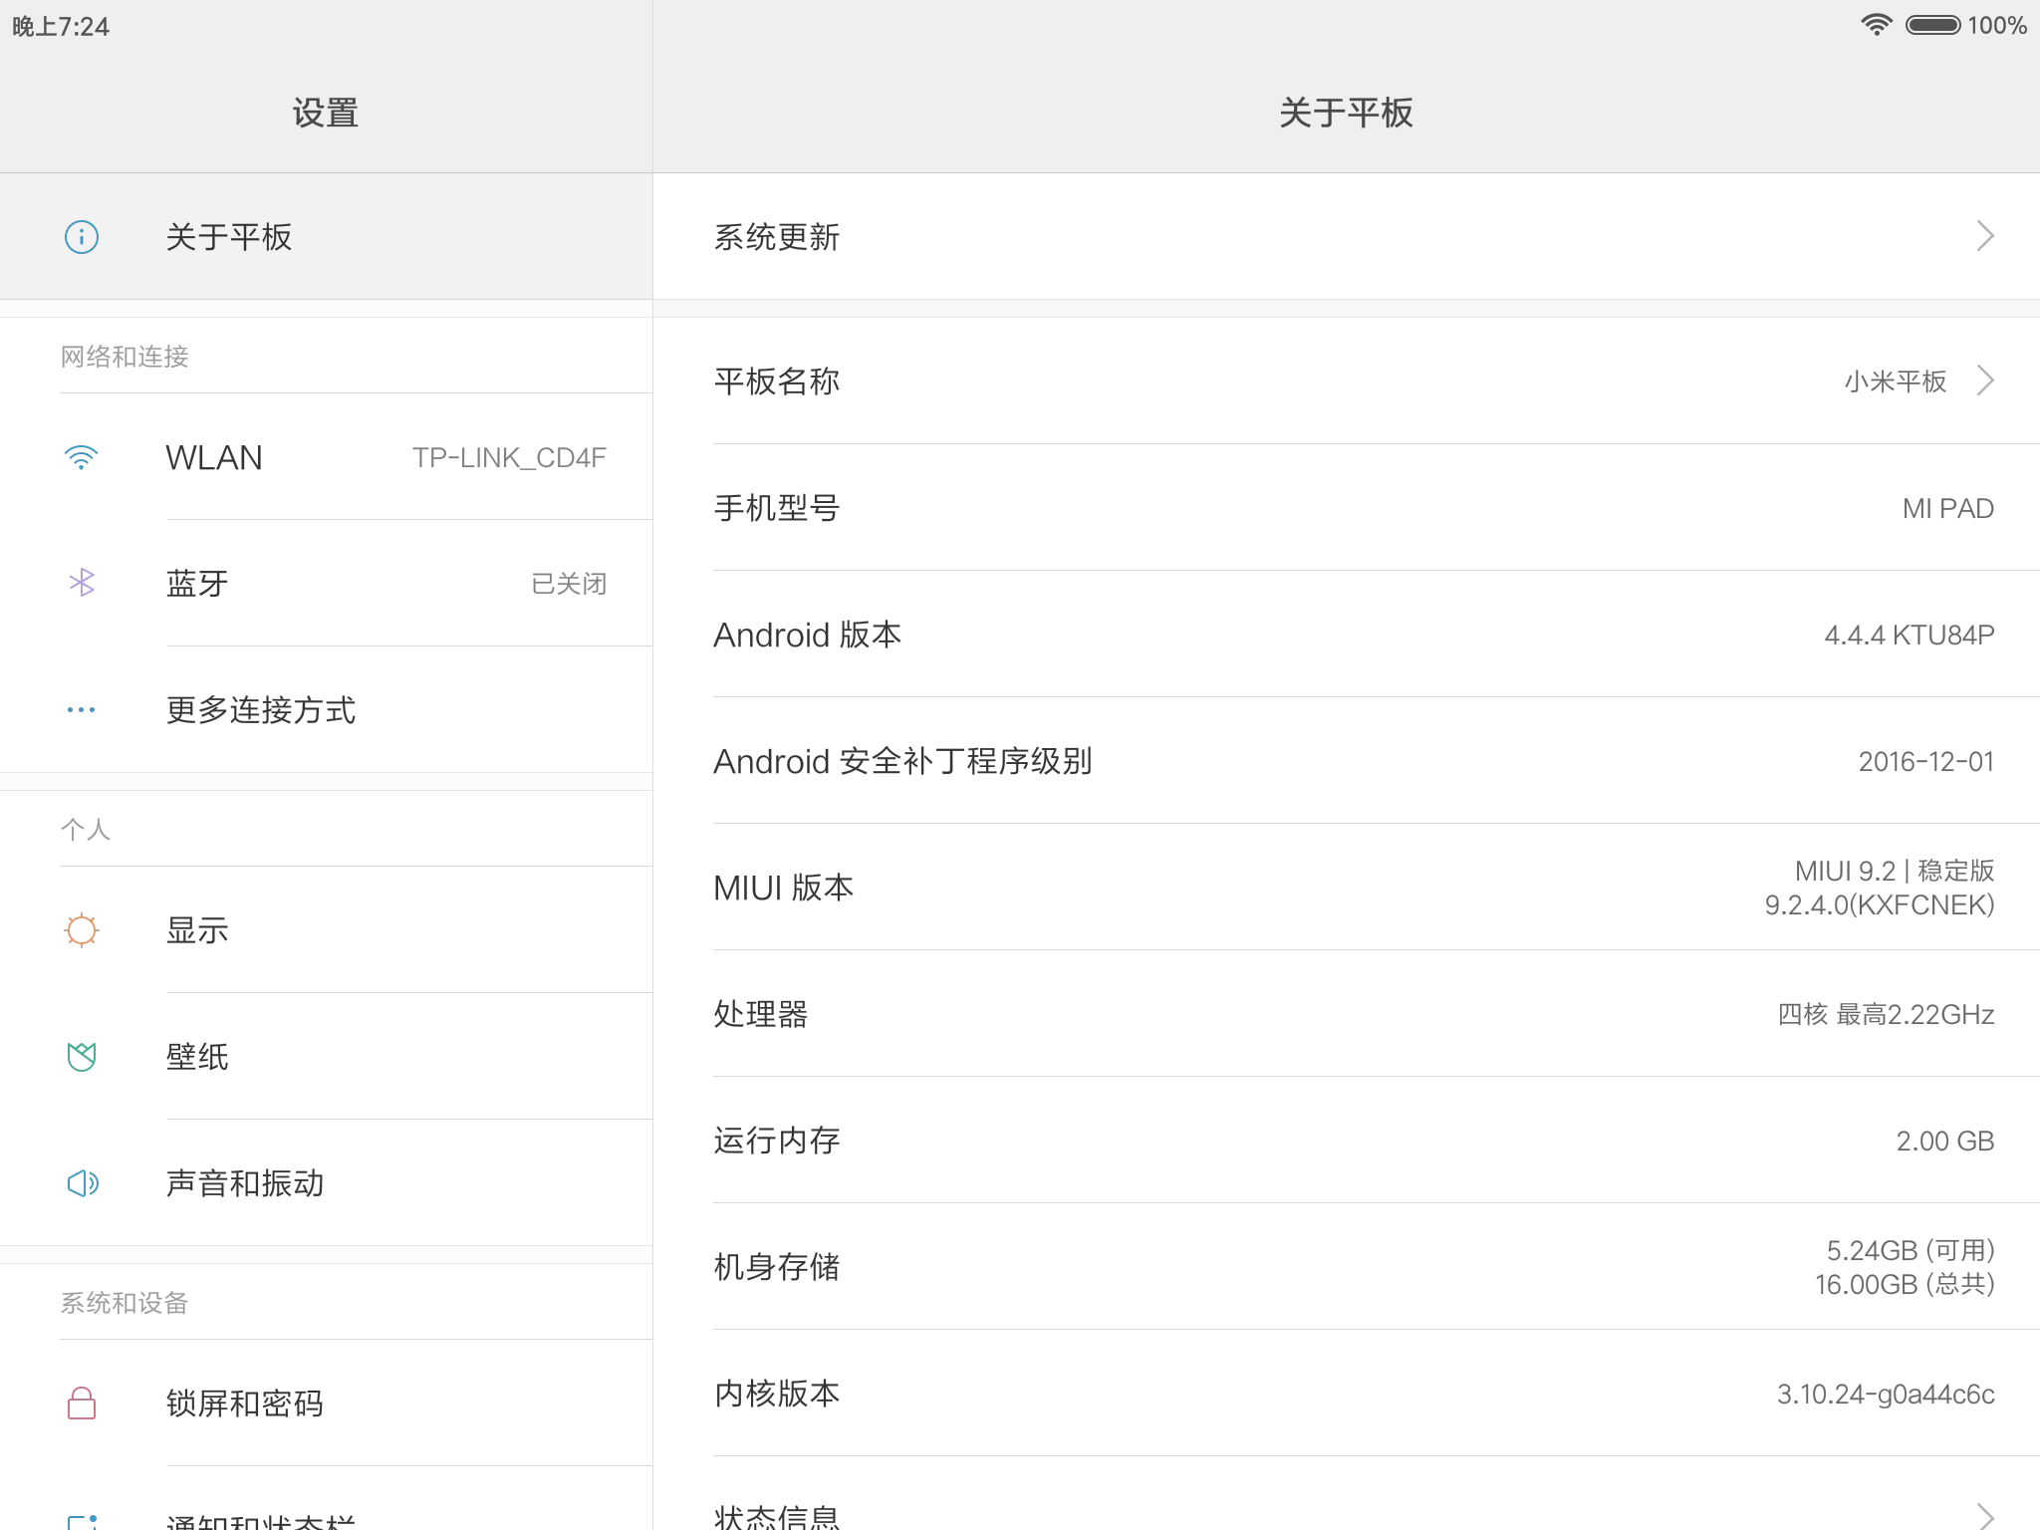Tap the 手机型号 row
Screen dimensions: 2040x1530
(x=1347, y=508)
